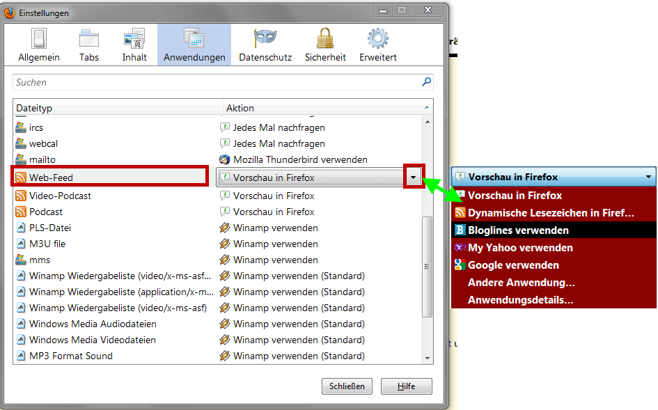Open the Allgemein settings tab

point(38,45)
